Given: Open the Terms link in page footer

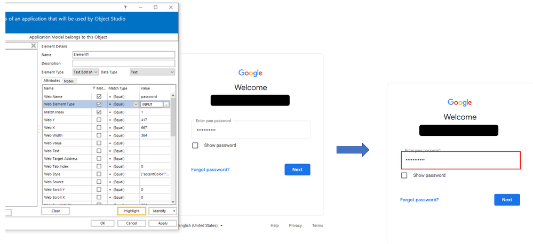Looking at the screenshot, I should [x=317, y=226].
